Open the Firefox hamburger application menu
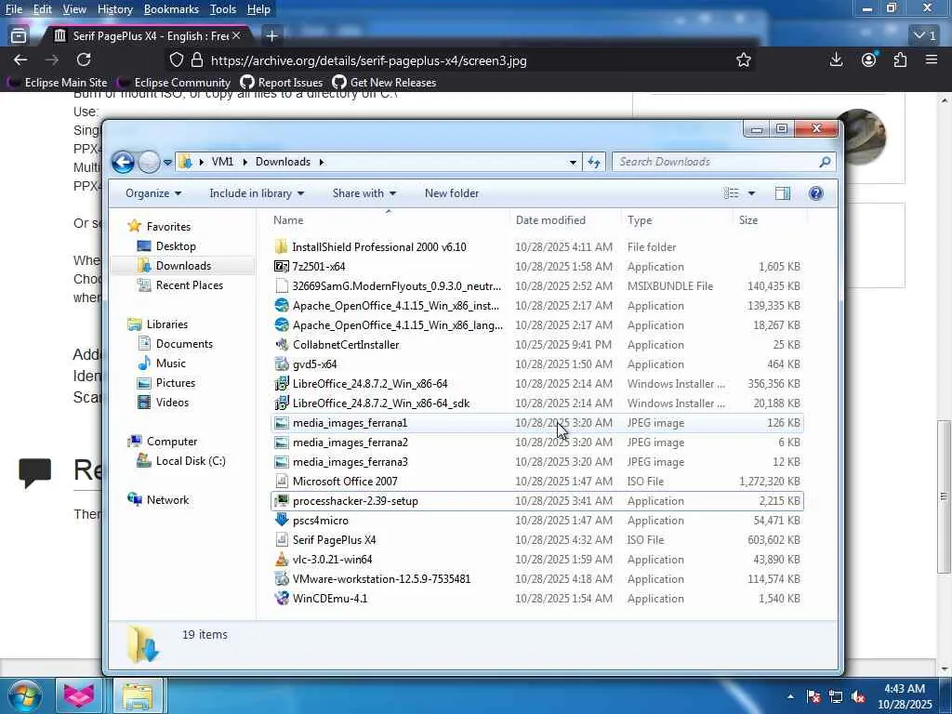The height and width of the screenshot is (714, 952). [932, 59]
